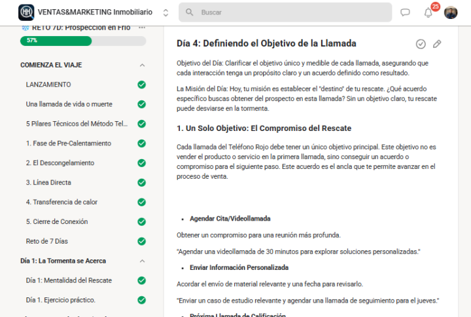Collapse the COMIENZA EL VIAJE section

142,65
